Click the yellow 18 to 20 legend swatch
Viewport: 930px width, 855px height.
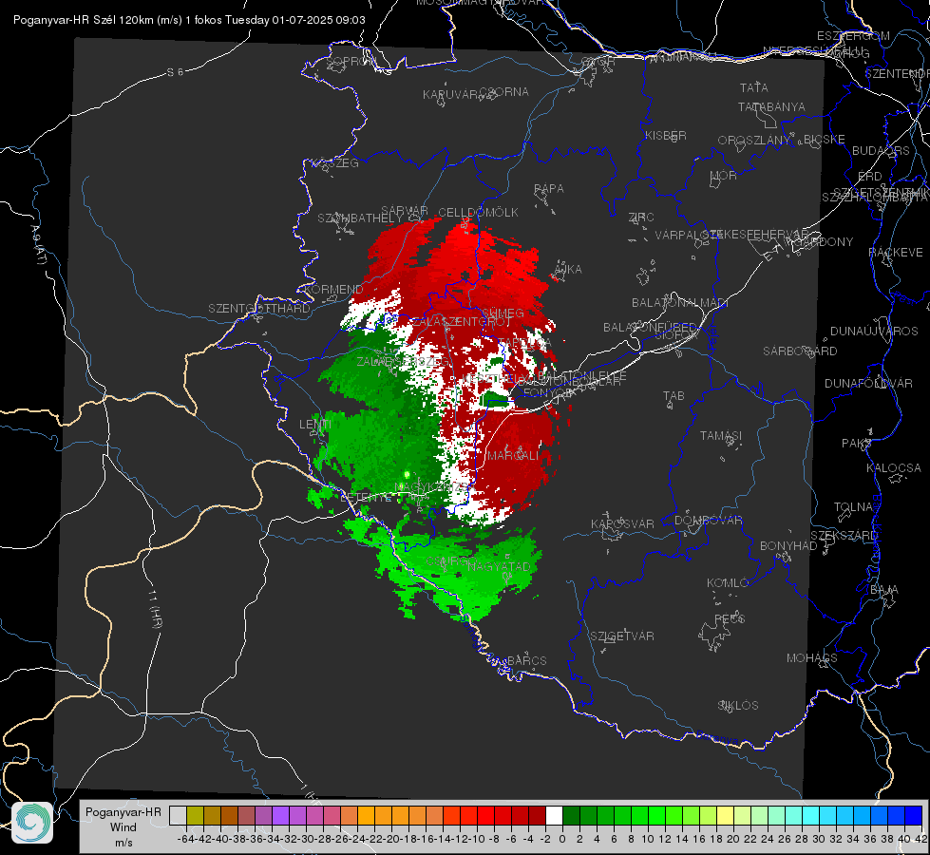(x=725, y=815)
